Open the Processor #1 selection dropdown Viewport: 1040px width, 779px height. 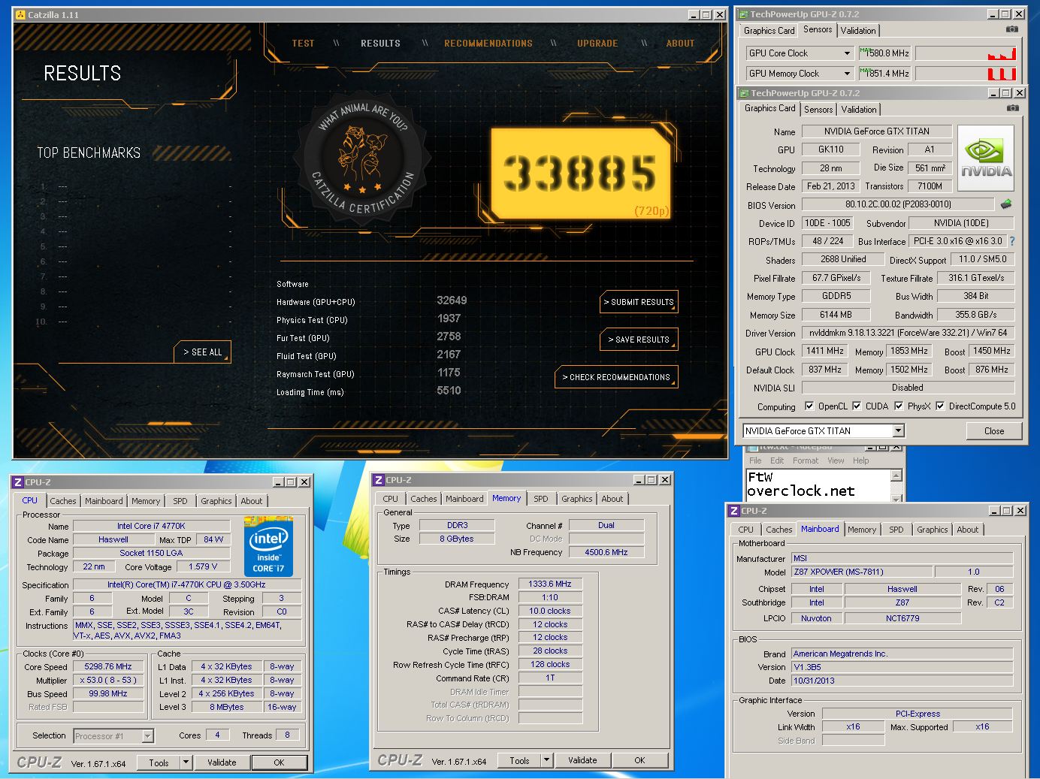[147, 736]
